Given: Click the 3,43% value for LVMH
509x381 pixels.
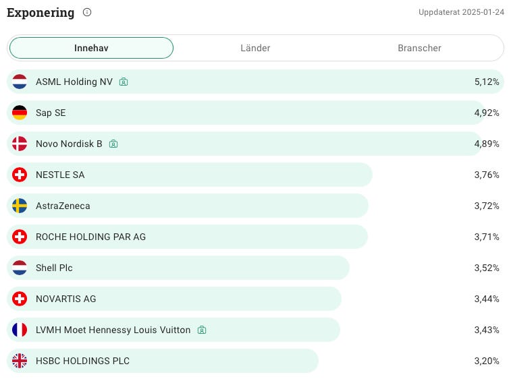Looking at the screenshot, I should point(487,330).
